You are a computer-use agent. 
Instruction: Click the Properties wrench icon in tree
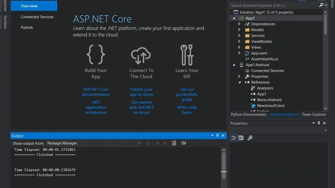tap(247, 76)
